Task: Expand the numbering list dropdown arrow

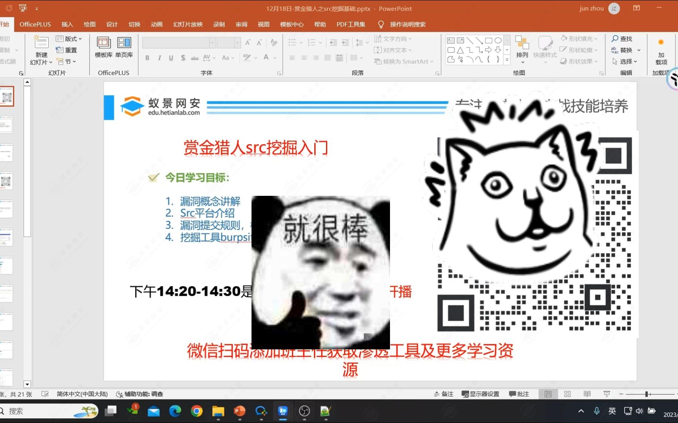Action: [x=321, y=43]
